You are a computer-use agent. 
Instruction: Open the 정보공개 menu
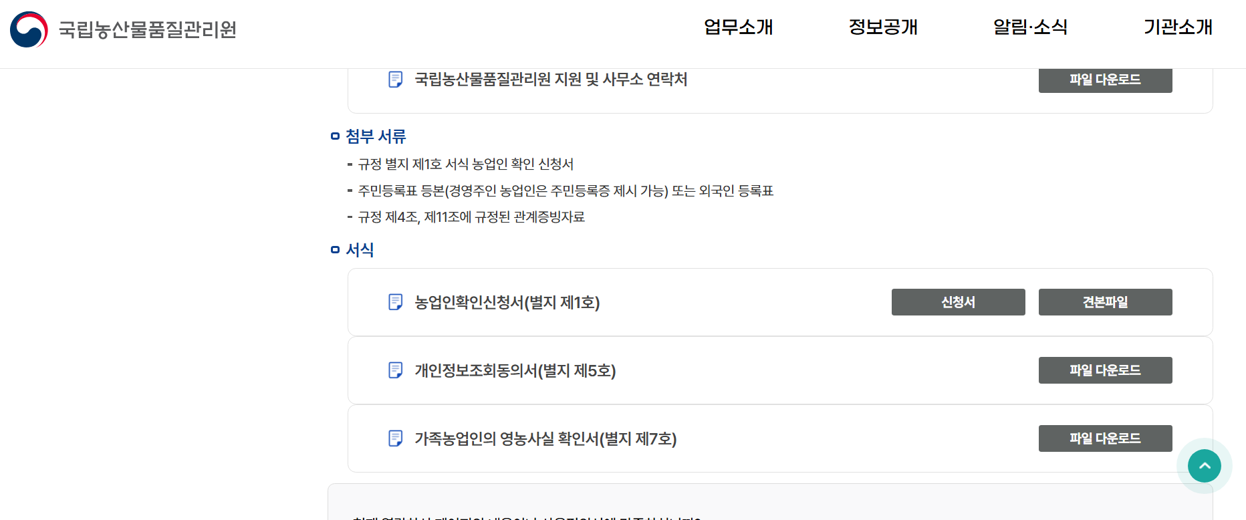pos(883,28)
